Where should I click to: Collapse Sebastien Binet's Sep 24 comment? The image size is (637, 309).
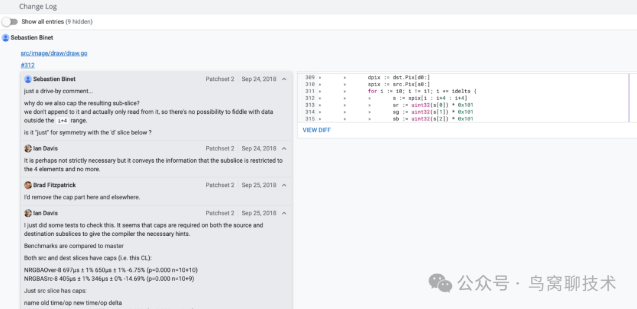(284, 79)
